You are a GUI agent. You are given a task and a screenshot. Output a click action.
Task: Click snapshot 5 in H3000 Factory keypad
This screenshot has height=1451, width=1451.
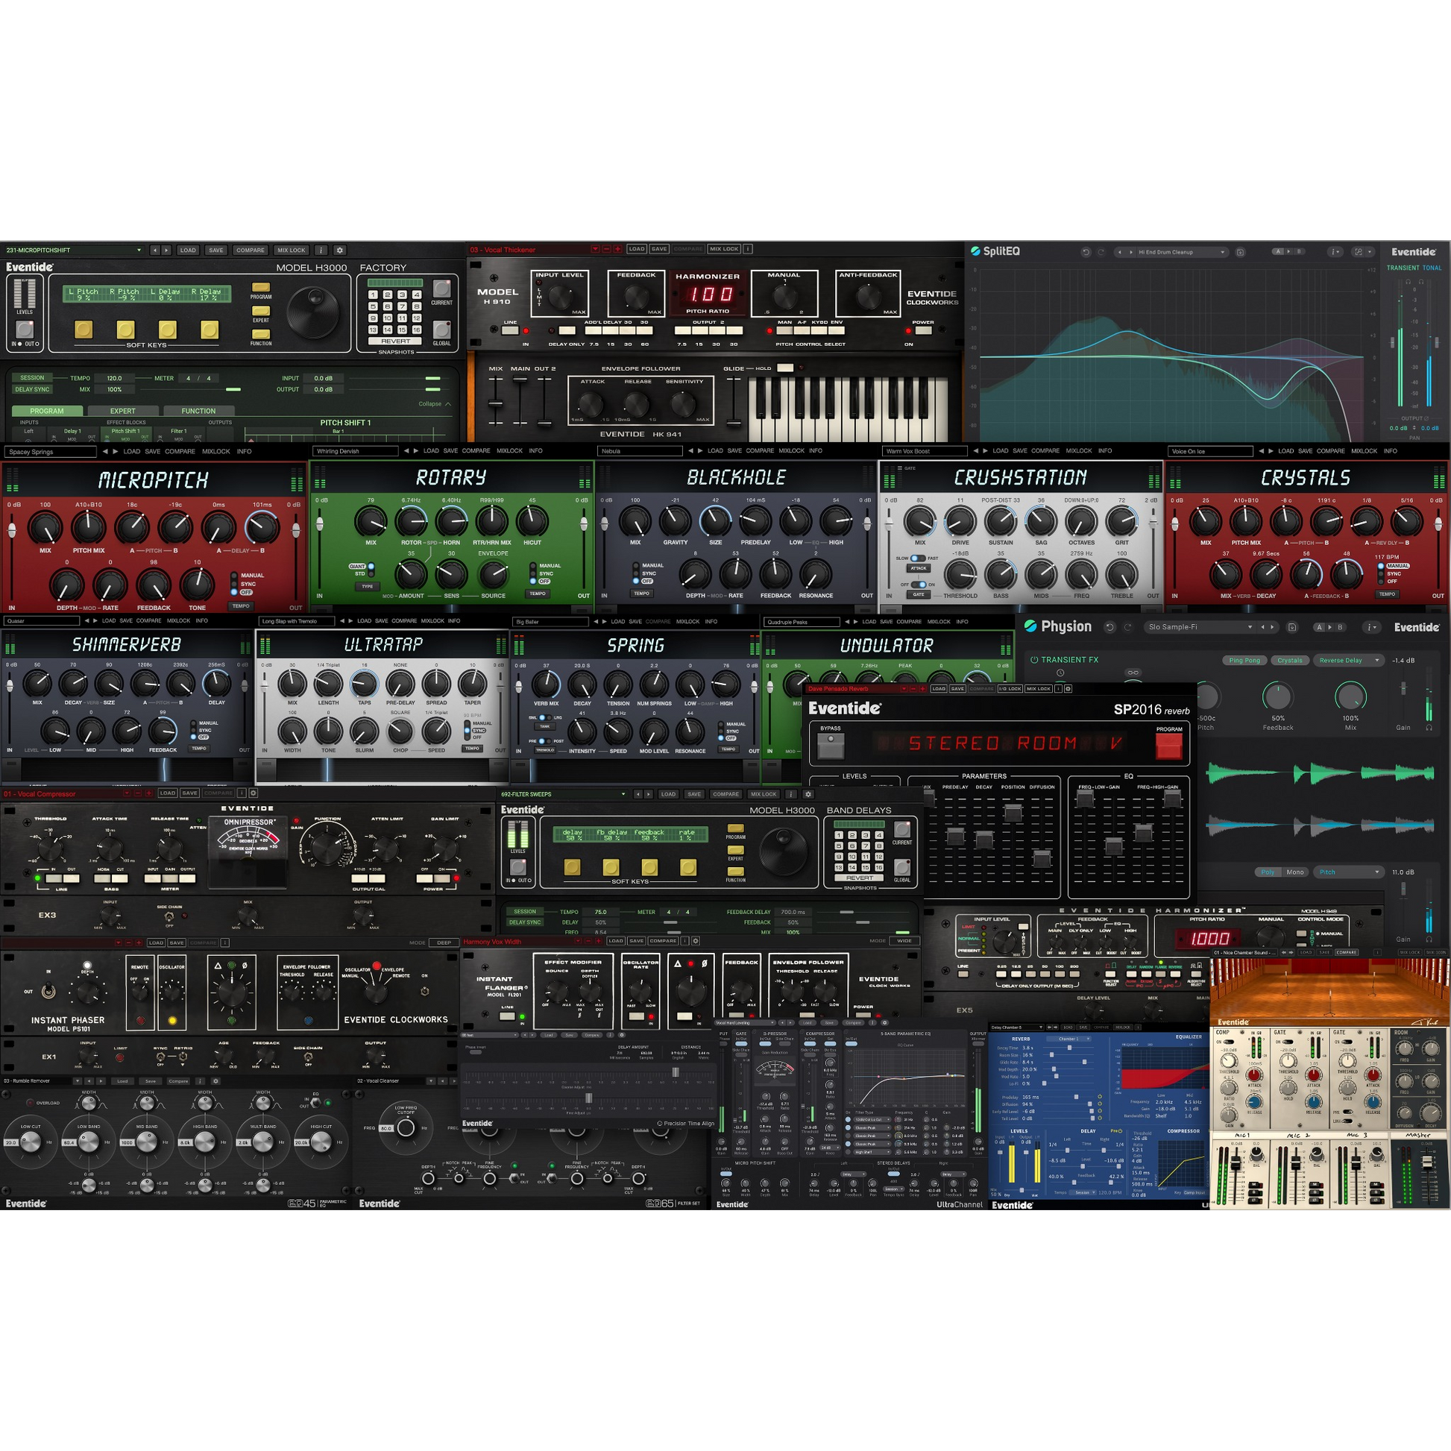click(374, 306)
